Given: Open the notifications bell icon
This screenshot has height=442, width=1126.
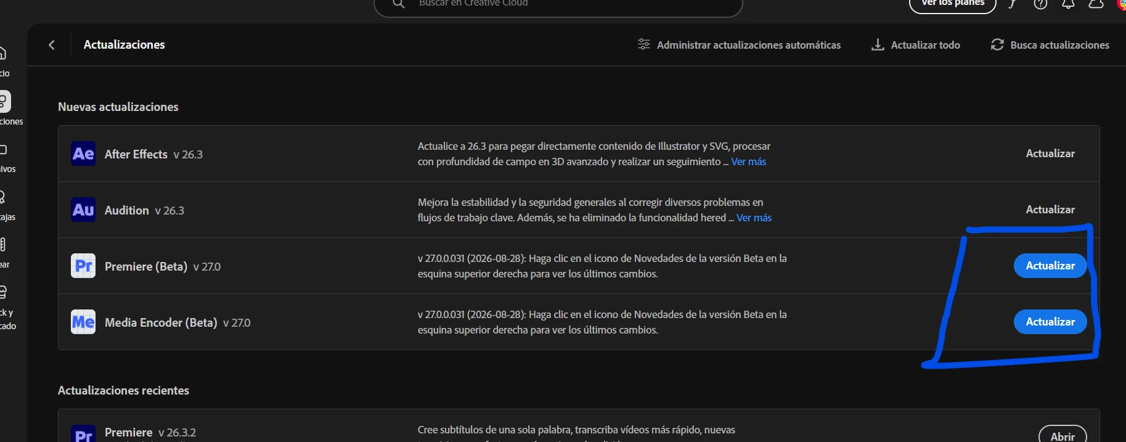Looking at the screenshot, I should click(1068, 4).
